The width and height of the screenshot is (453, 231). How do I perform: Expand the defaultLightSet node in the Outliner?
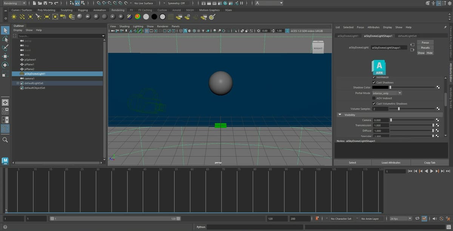tap(17, 83)
